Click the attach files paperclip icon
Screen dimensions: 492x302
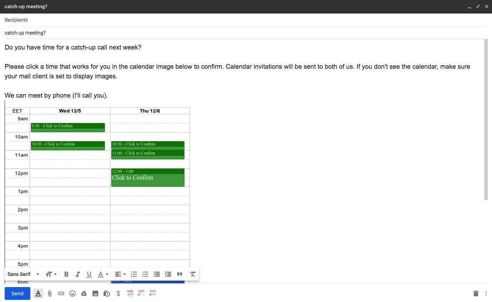50,293
